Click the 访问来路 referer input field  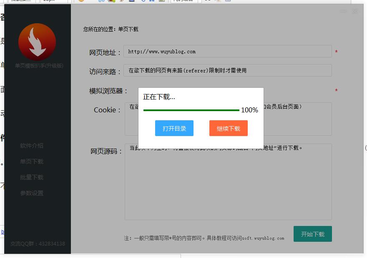pos(227,70)
